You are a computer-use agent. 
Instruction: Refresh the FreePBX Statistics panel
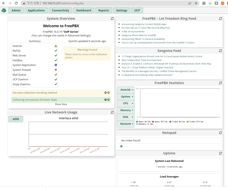(220, 83)
